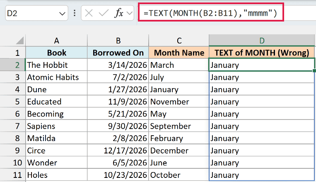Image resolution: width=316 pixels, height=182 pixels.
Task: Select date cell 7/2/2026
Action: pyautogui.click(x=118, y=77)
